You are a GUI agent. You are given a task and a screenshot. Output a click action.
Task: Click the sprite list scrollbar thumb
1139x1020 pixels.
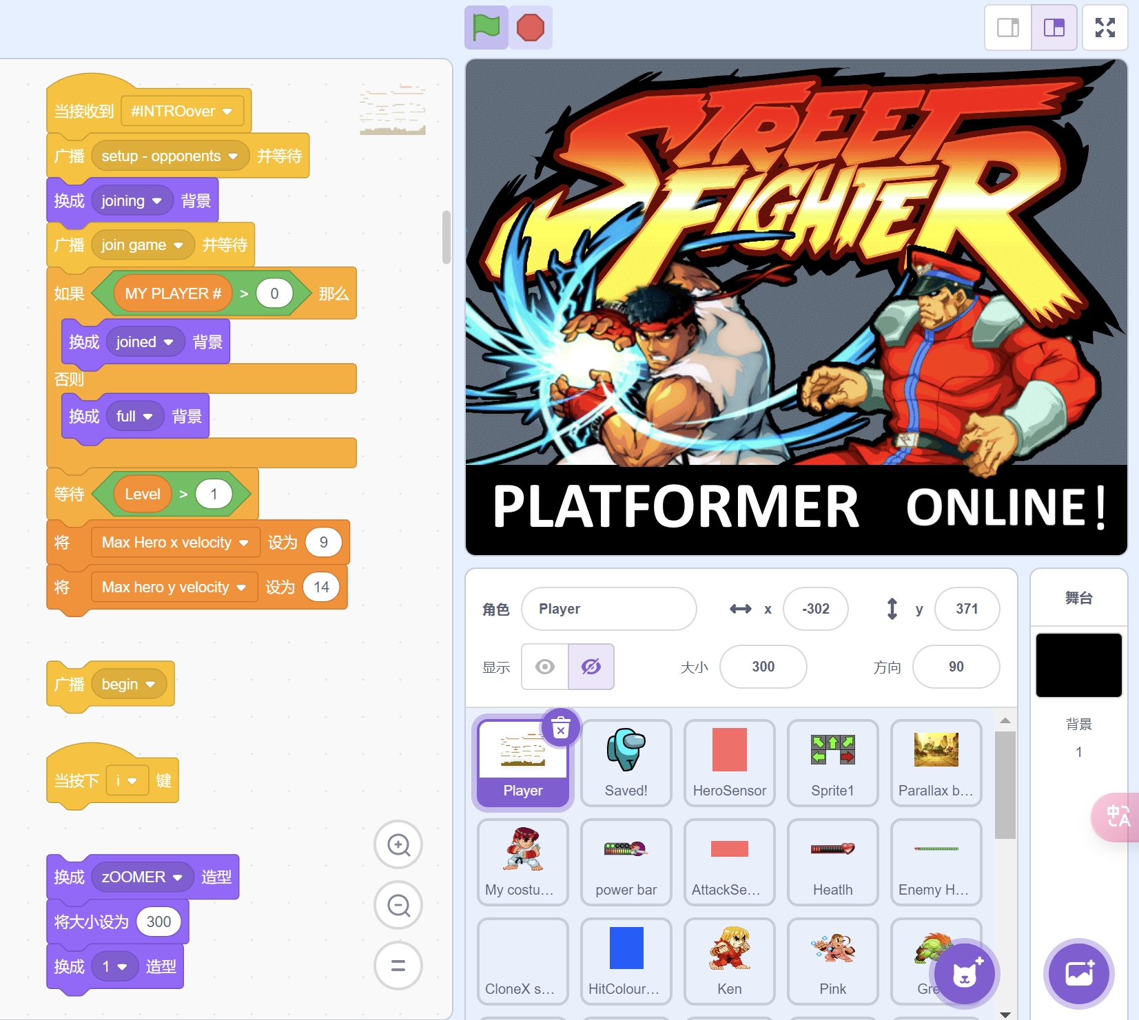point(1005,784)
